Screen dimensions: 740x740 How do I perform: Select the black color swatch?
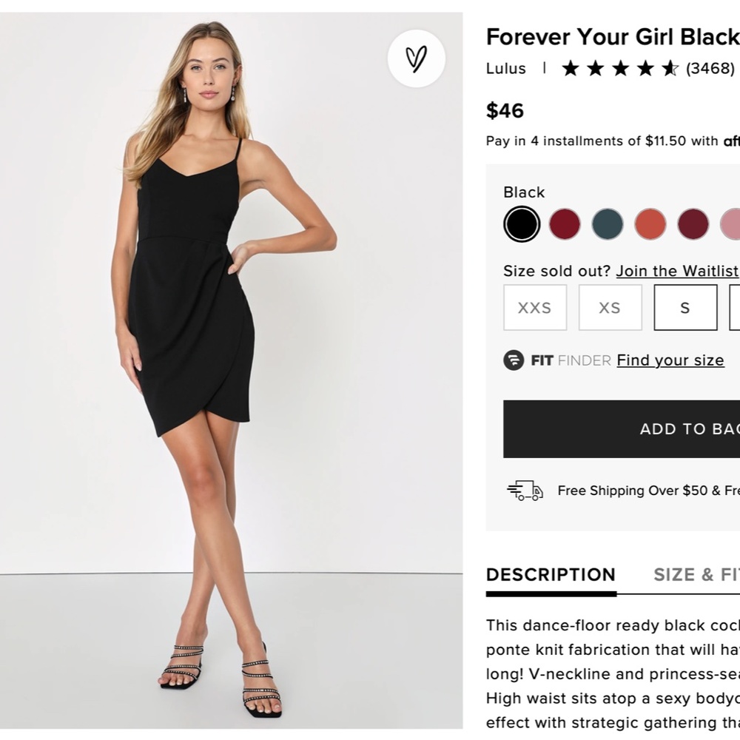click(x=522, y=223)
